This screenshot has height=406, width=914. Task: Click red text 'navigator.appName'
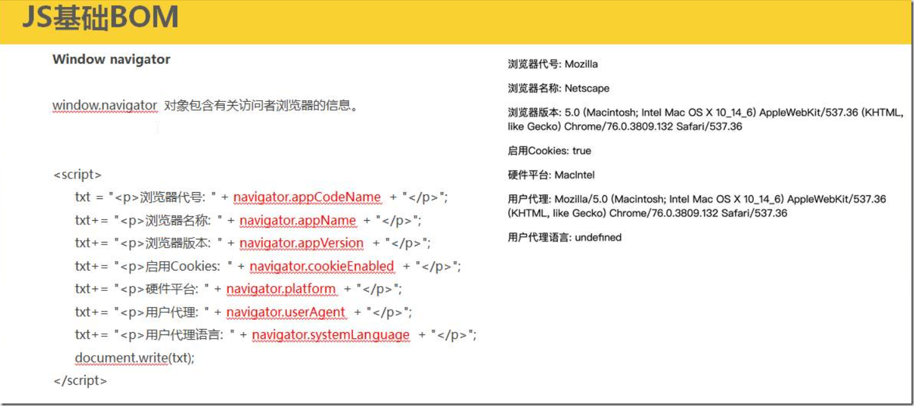click(x=298, y=220)
